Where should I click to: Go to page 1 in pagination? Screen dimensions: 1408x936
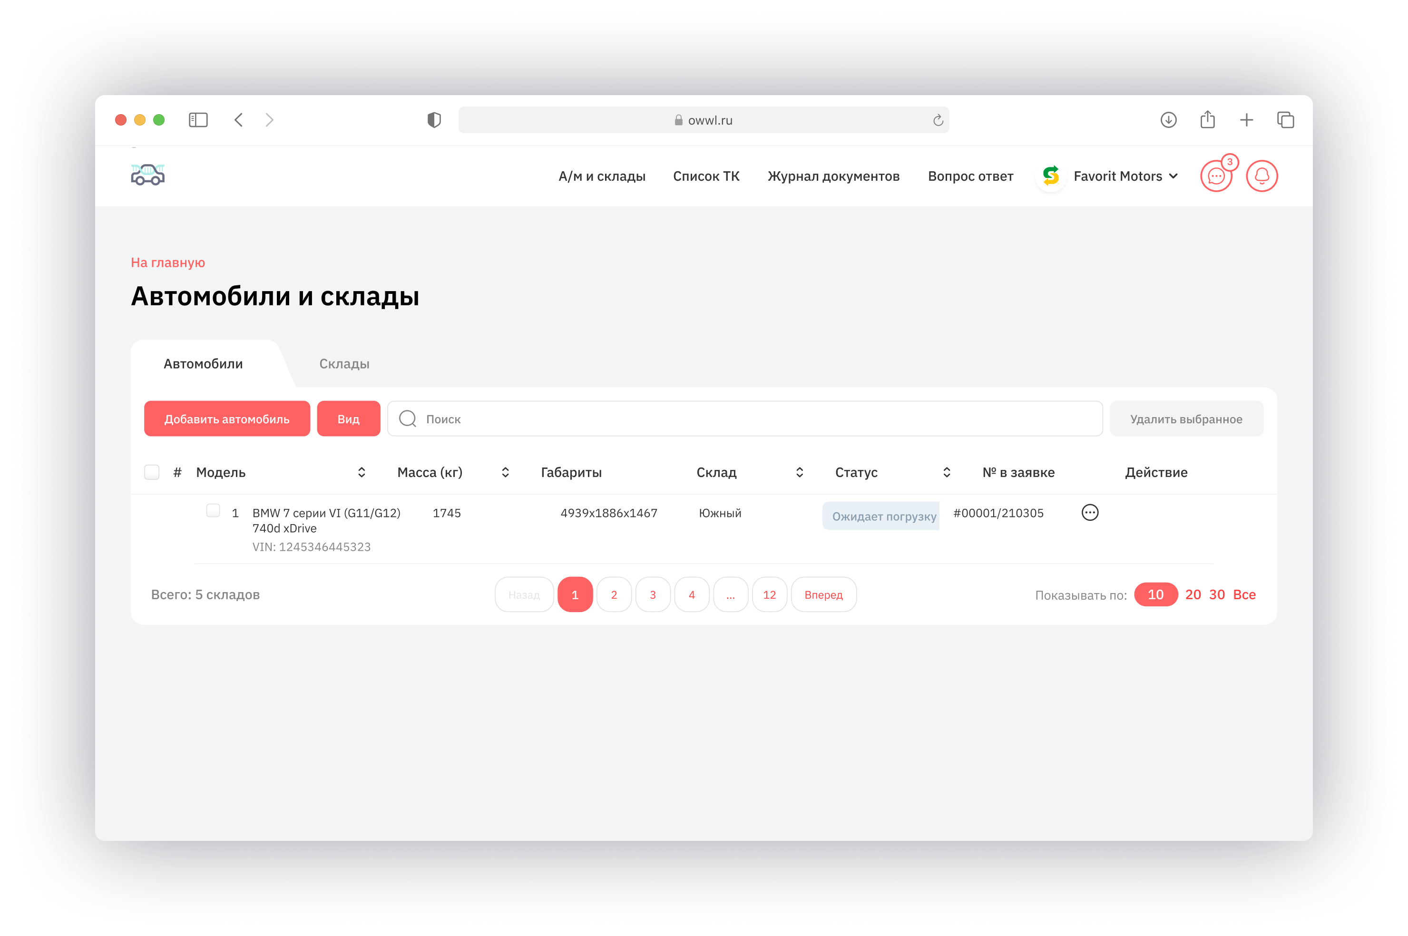point(575,594)
